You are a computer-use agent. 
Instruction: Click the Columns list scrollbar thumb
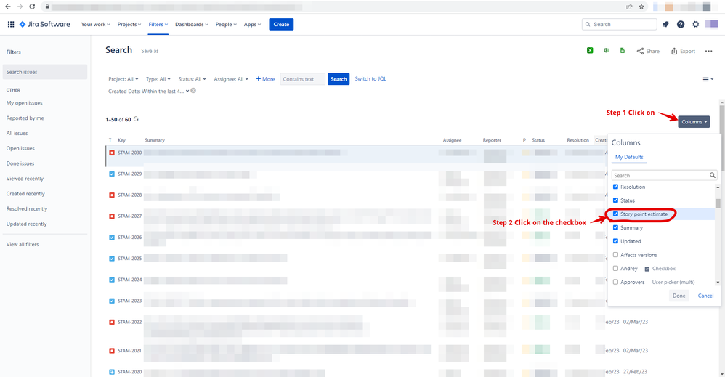(718, 203)
